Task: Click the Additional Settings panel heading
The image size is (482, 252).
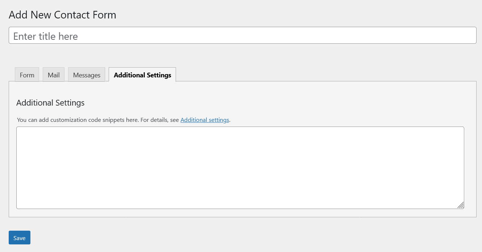Action: coord(50,103)
